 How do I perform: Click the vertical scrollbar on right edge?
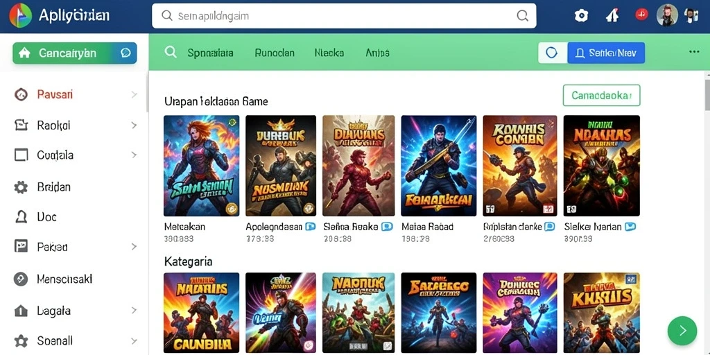[x=707, y=94]
